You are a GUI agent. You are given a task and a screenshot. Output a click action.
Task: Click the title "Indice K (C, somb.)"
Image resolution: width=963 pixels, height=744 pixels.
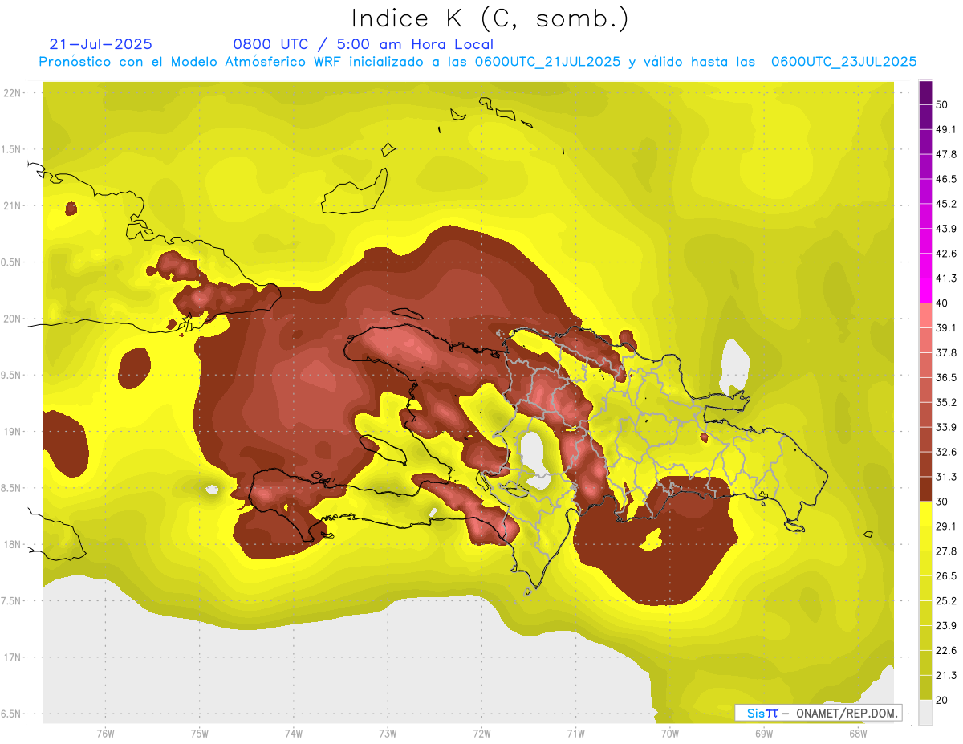point(490,18)
